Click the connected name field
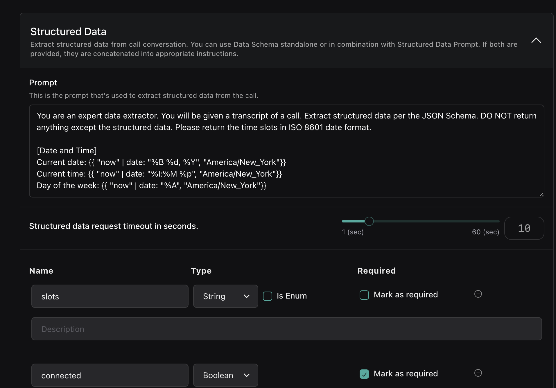Screen dimensions: 556x388 click(x=110, y=375)
